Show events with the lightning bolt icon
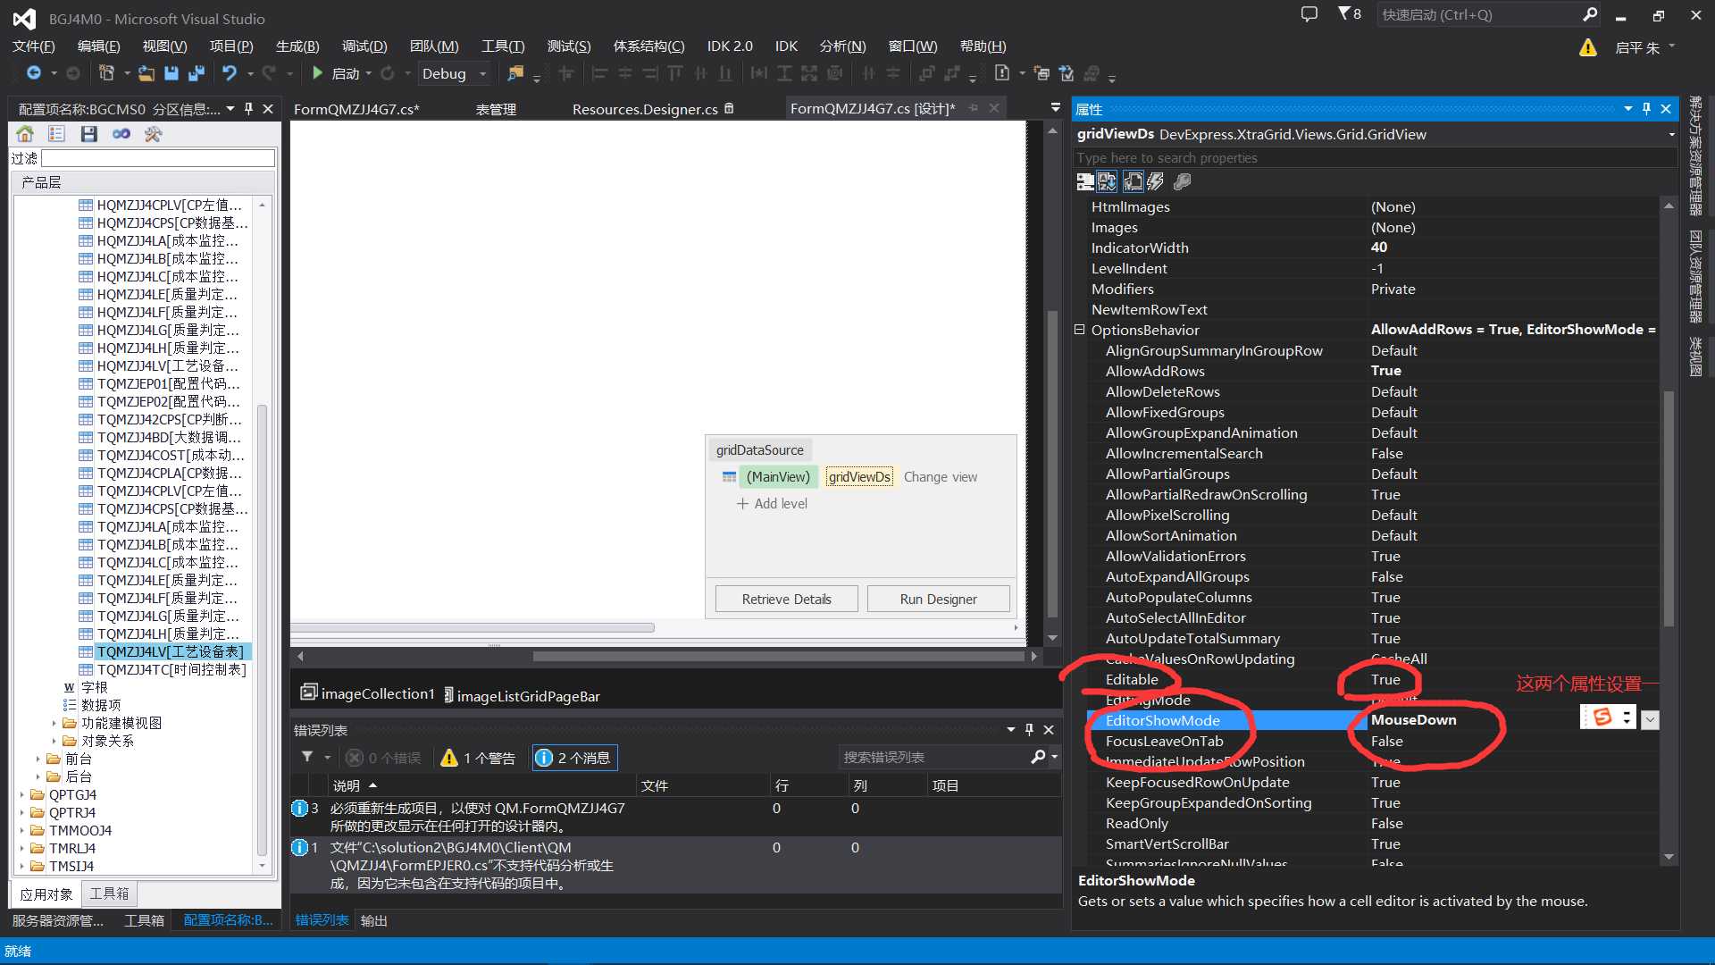The height and width of the screenshot is (965, 1715). coord(1156,182)
